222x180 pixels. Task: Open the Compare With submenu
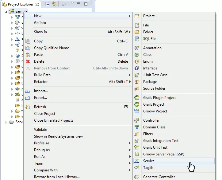[78, 170]
